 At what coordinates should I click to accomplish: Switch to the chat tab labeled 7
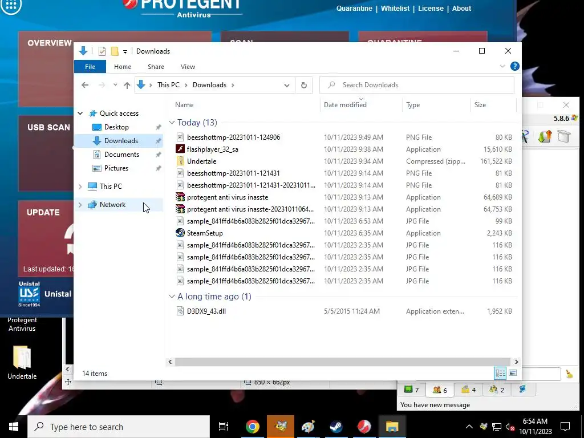coord(412,390)
